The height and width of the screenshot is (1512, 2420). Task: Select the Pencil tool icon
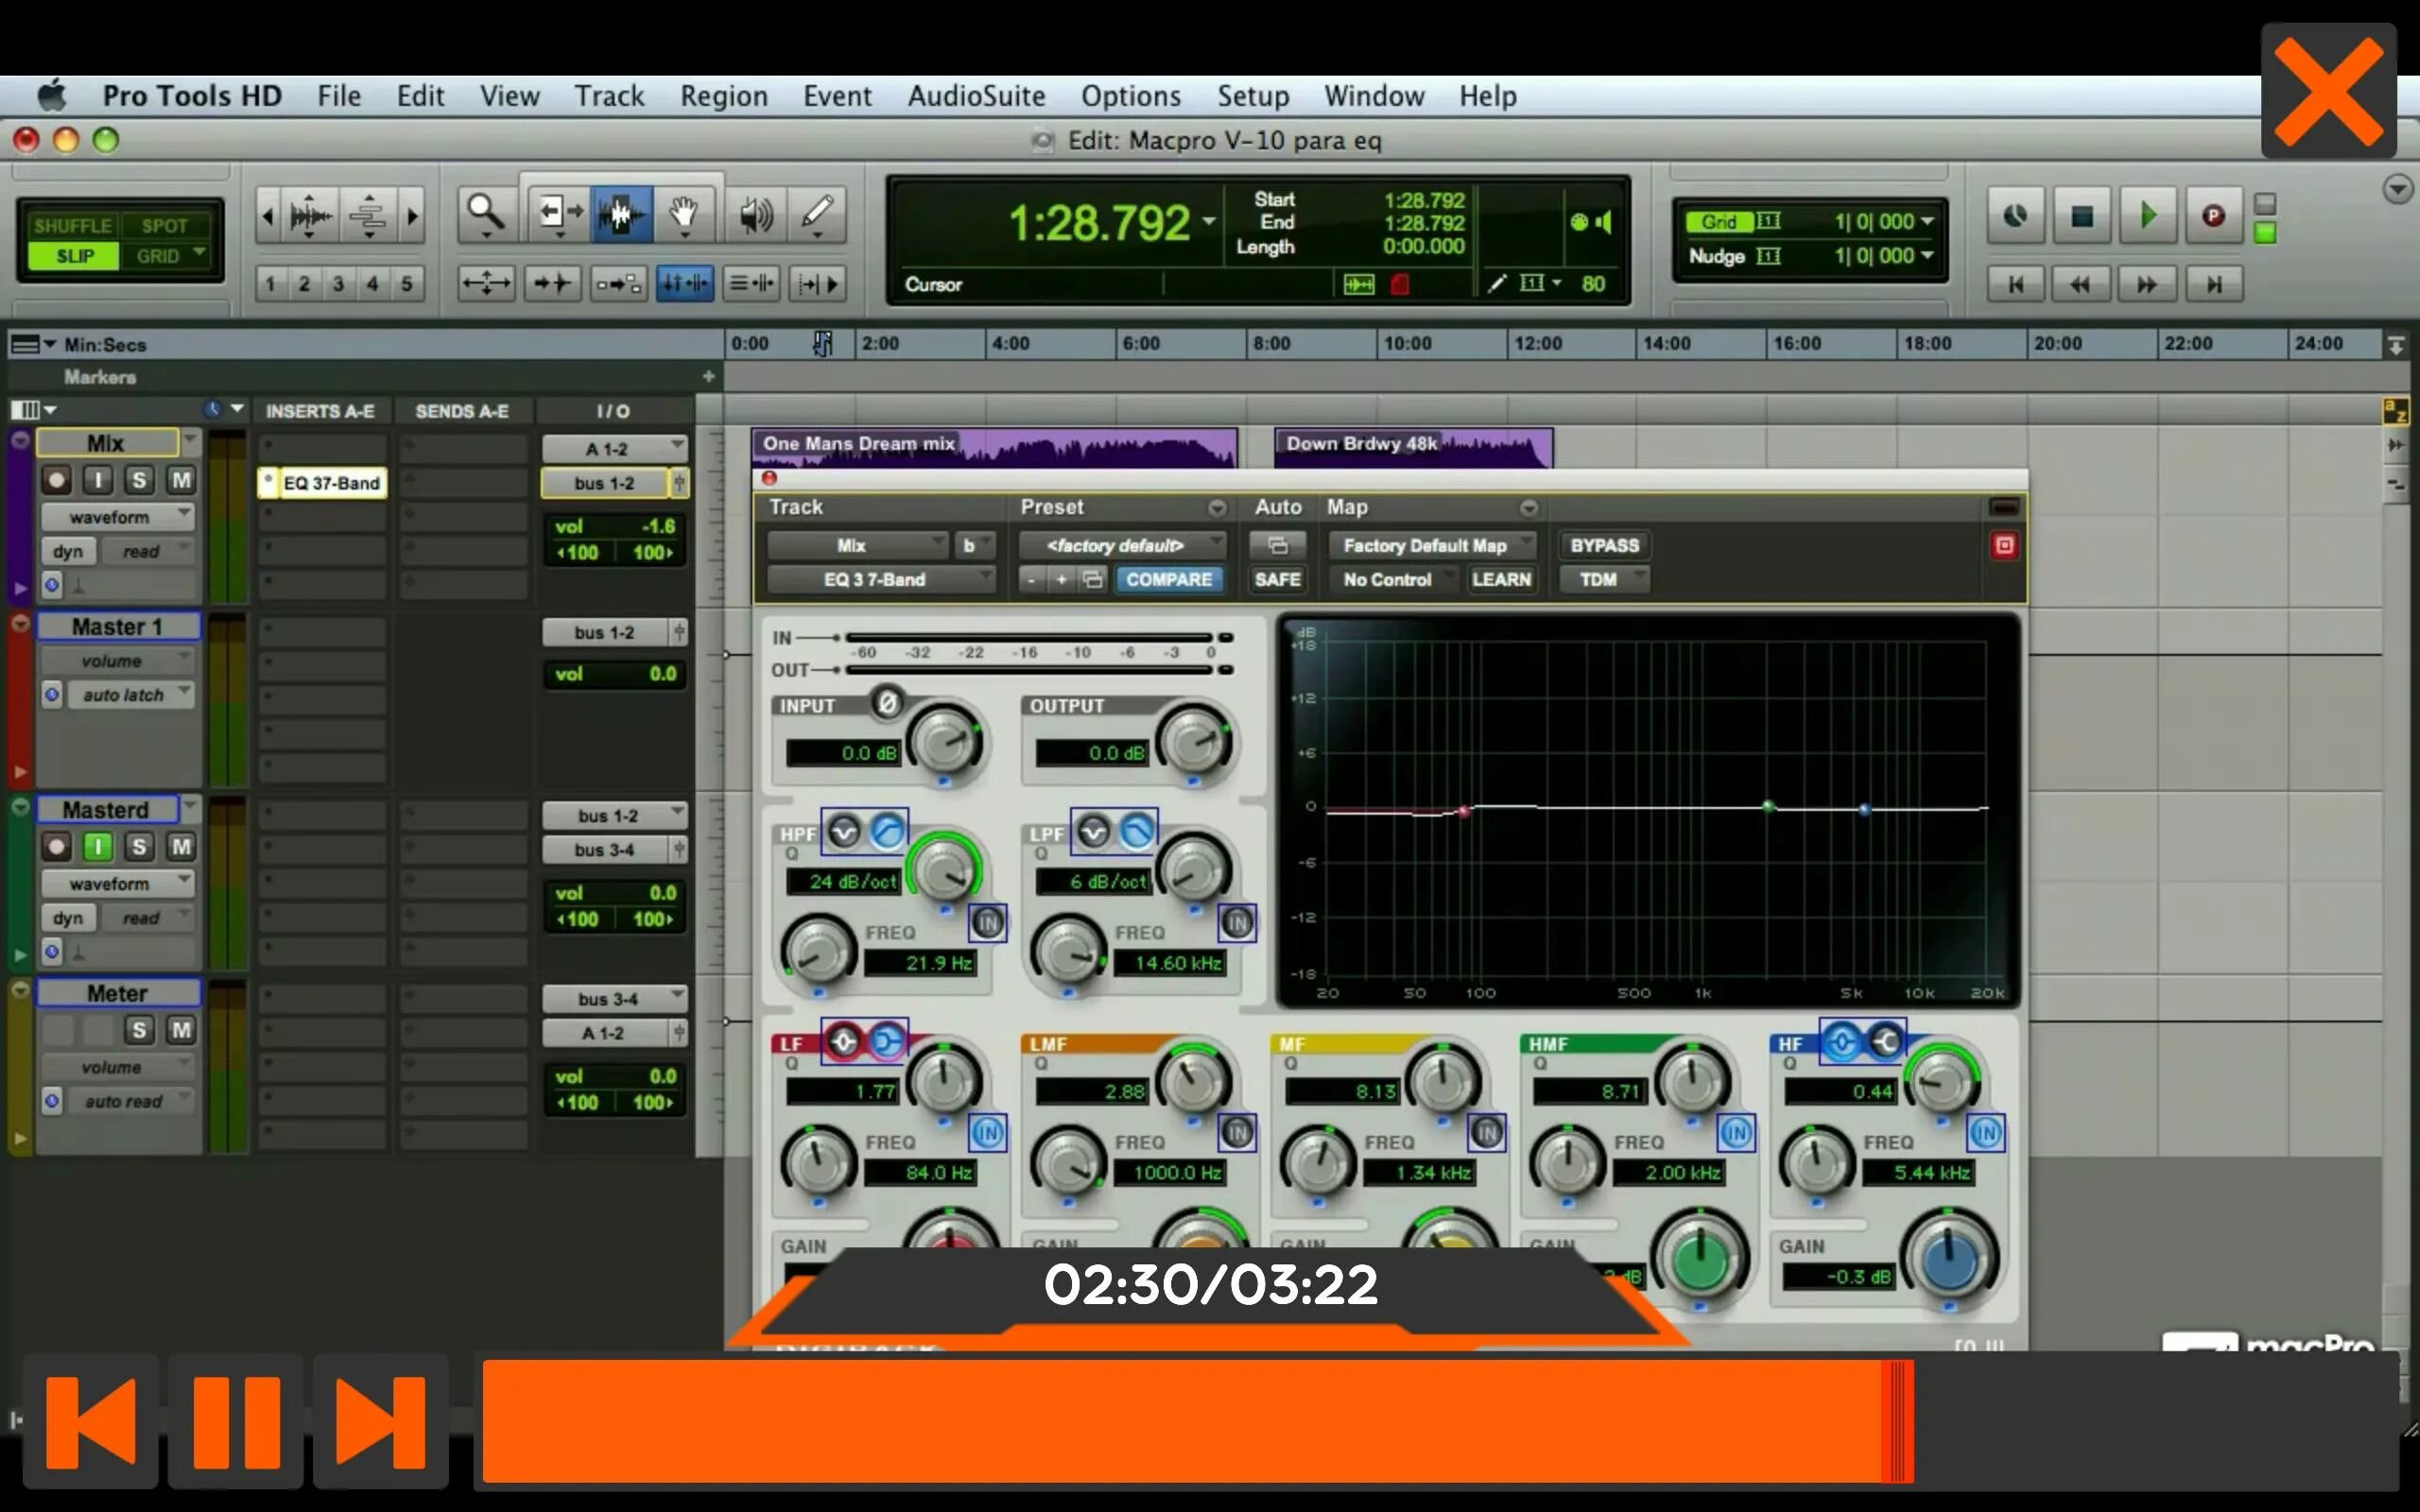point(817,215)
